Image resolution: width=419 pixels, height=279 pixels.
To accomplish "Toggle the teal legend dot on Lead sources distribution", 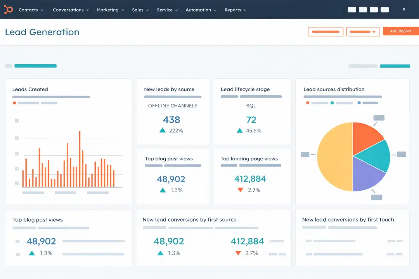I will (x=332, y=103).
